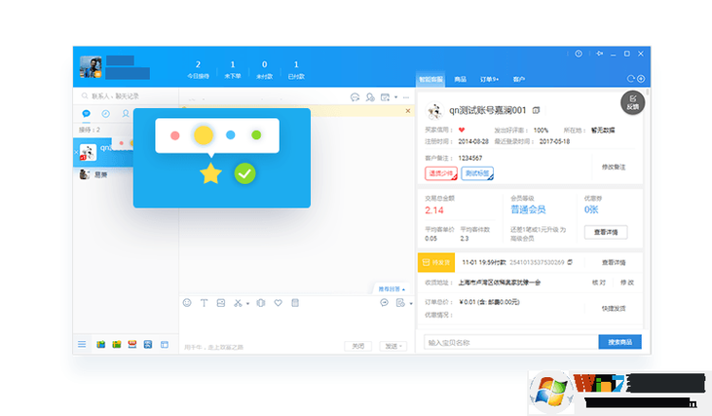Open the more options ellipsis in chat header
Screen dimensions: 712x416
click(x=406, y=97)
